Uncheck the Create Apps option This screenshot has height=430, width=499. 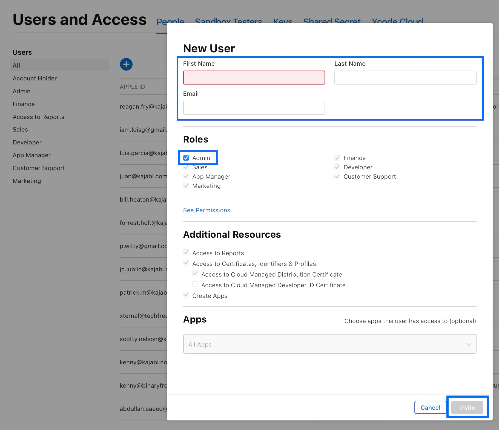[186, 295]
